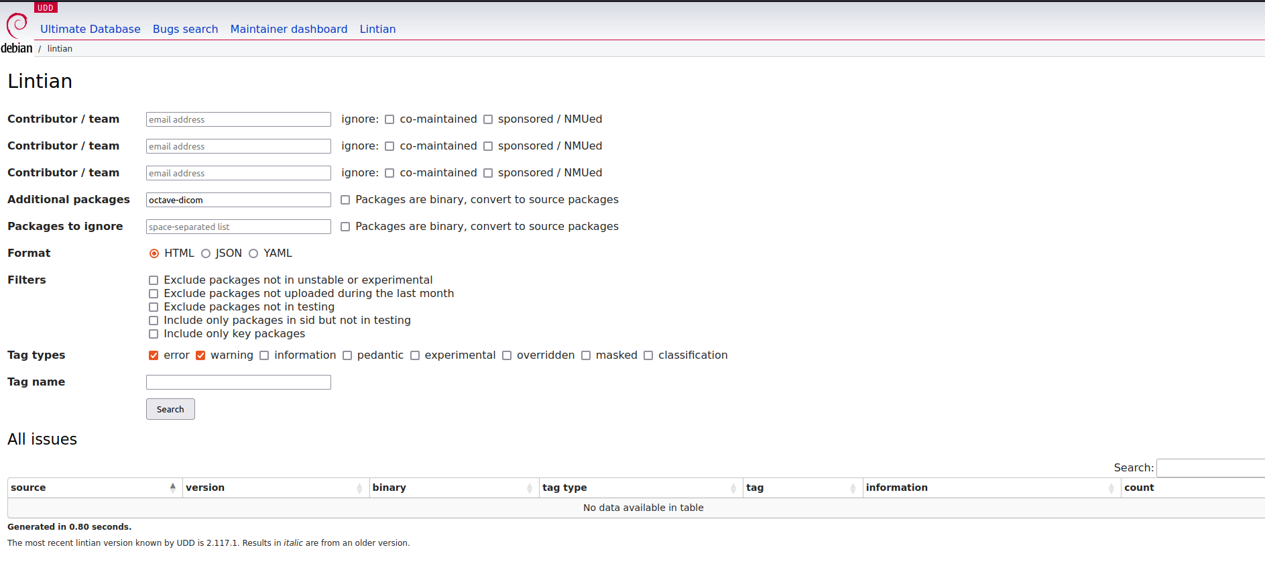Viewport: 1265px width, 572px height.
Task: Click the Debian swirl logo
Action: [x=17, y=34]
